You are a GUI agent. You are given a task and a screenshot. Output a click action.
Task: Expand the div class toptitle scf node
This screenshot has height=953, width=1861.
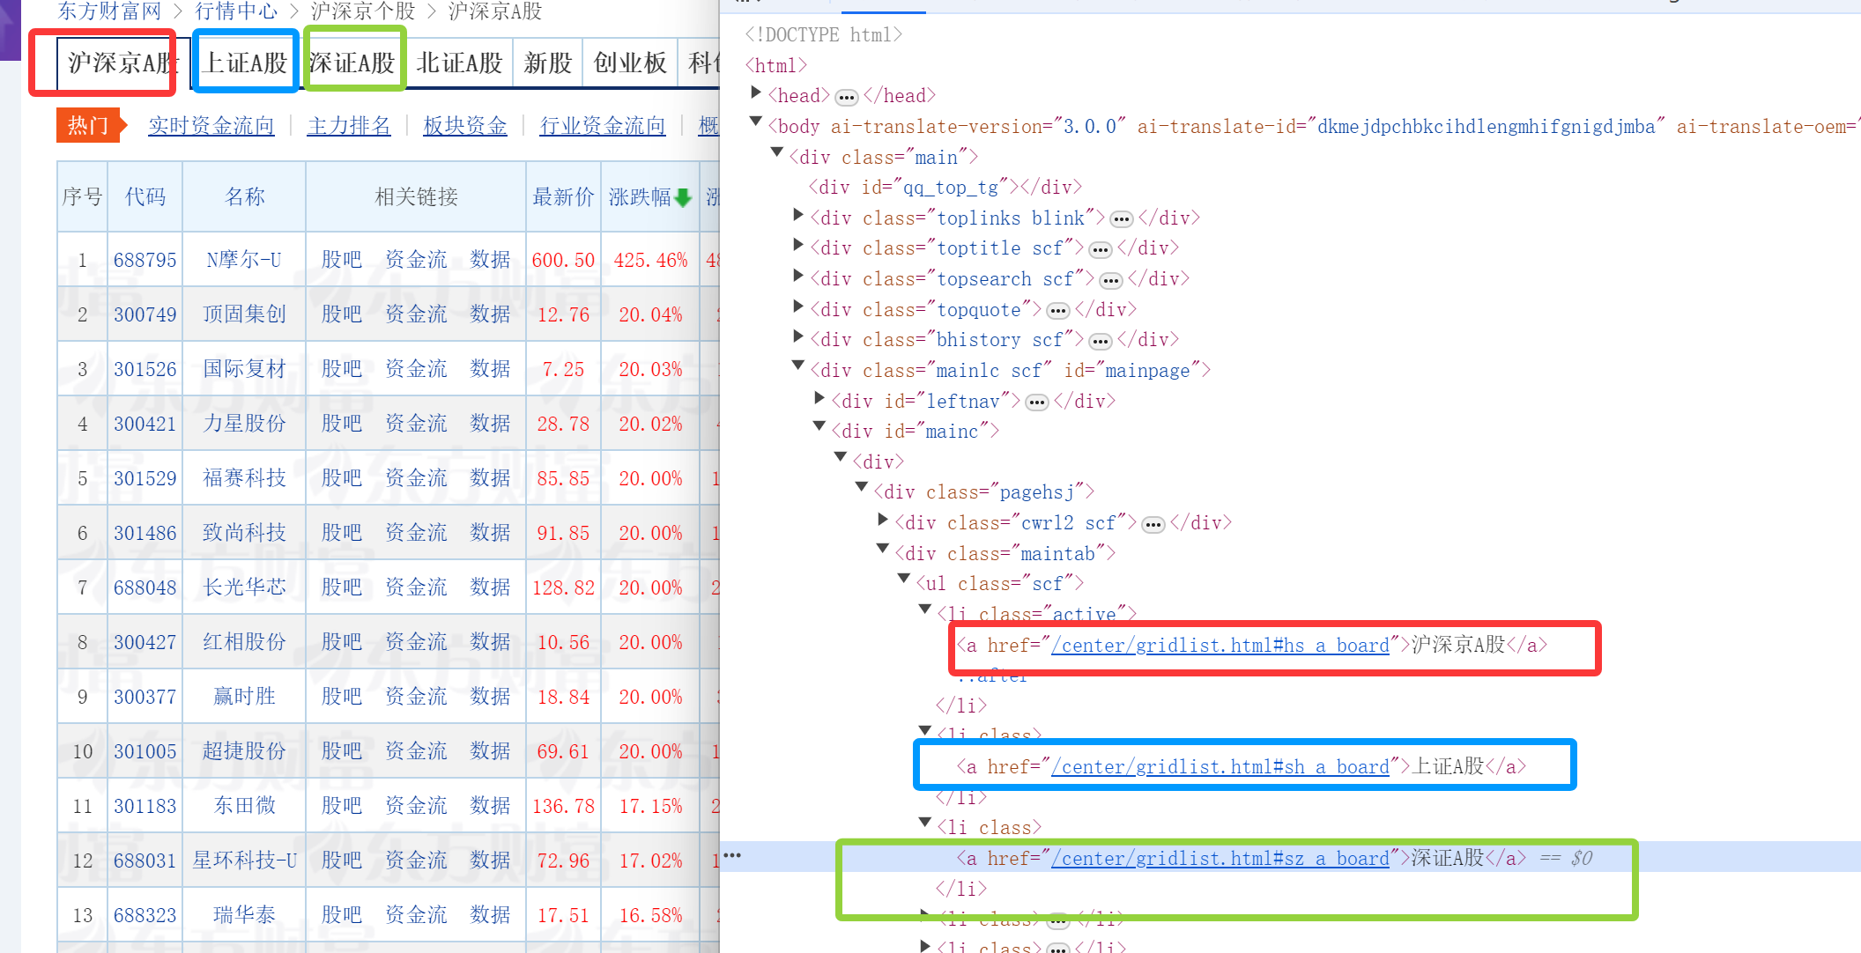coord(798,245)
